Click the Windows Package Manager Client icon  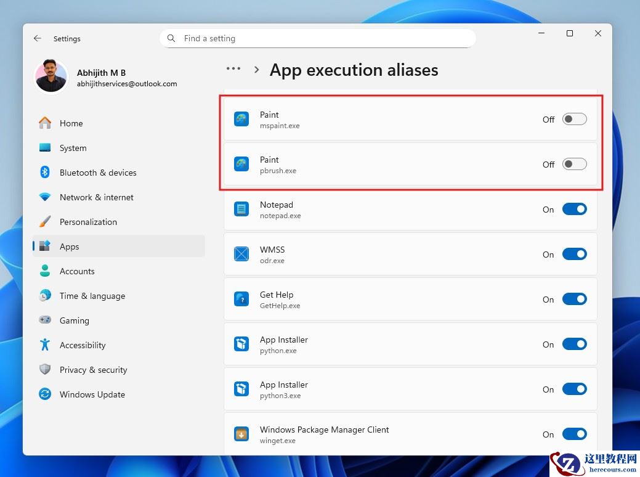(x=241, y=434)
